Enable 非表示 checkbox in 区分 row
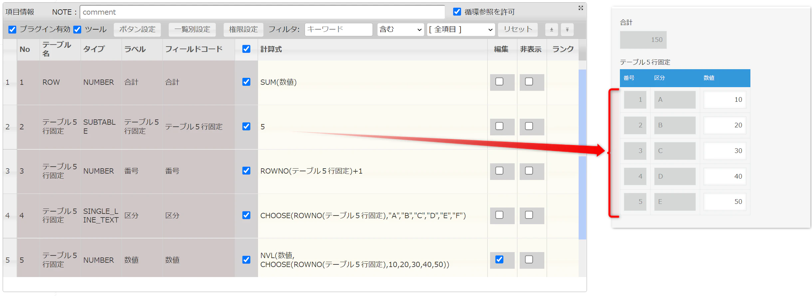Screen dimensions: 812x296 529,215
